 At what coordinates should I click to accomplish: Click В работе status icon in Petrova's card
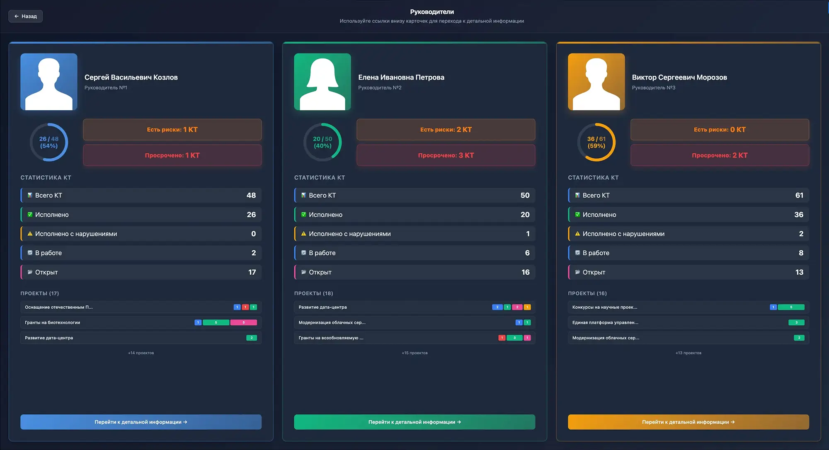[303, 253]
